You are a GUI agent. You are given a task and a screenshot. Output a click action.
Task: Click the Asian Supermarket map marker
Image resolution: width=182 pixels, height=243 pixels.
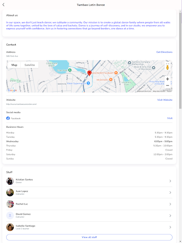click(x=88, y=83)
